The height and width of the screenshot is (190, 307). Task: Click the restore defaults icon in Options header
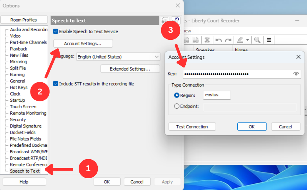coord(176,20)
